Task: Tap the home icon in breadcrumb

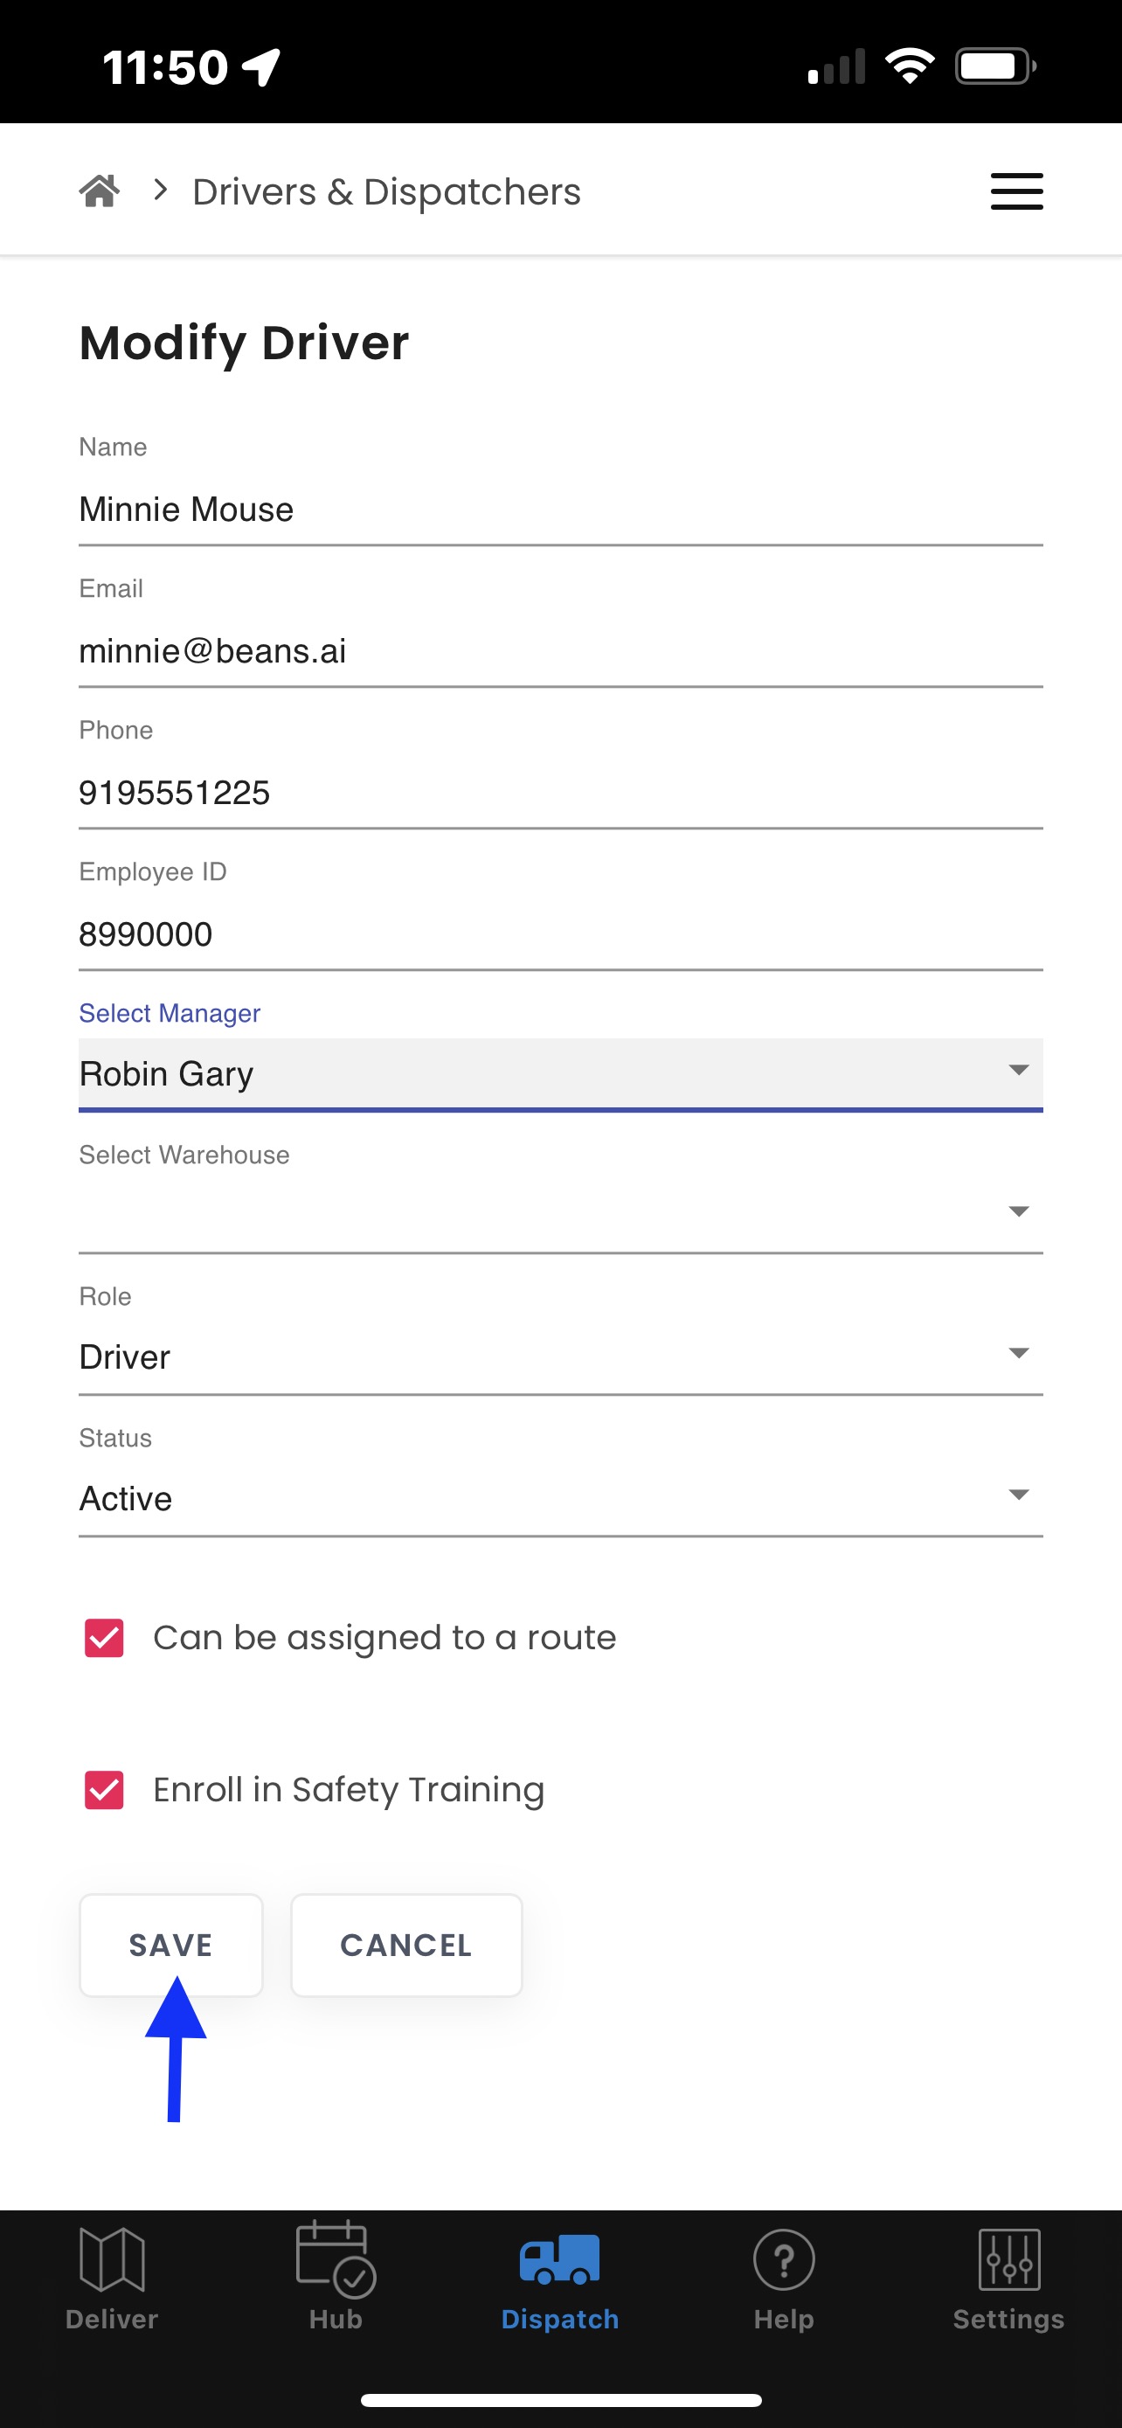Action: [x=99, y=191]
